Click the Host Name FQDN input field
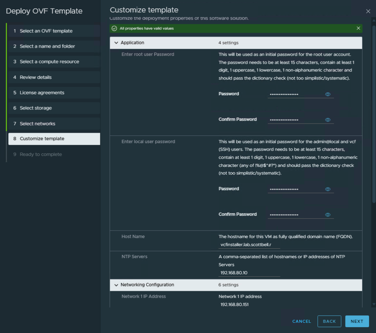Viewport: 376px width, 333px height. point(249,245)
